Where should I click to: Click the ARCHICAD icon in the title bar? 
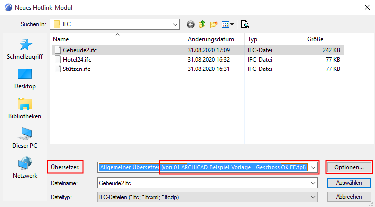coord(8,8)
